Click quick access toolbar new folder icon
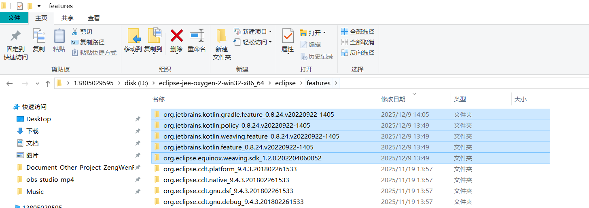Viewport: 589px width, 208px height. (x=30, y=6)
